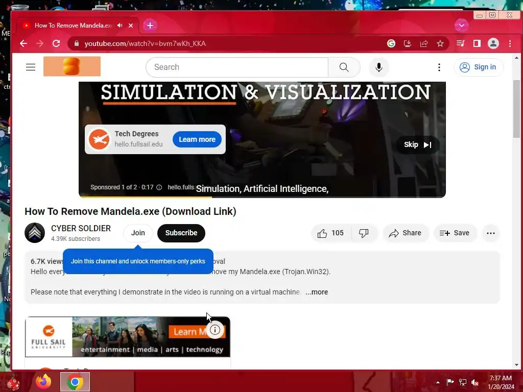Image resolution: width=523 pixels, height=392 pixels.
Task: Click scrollbar down arrow
Action: pos(516,364)
